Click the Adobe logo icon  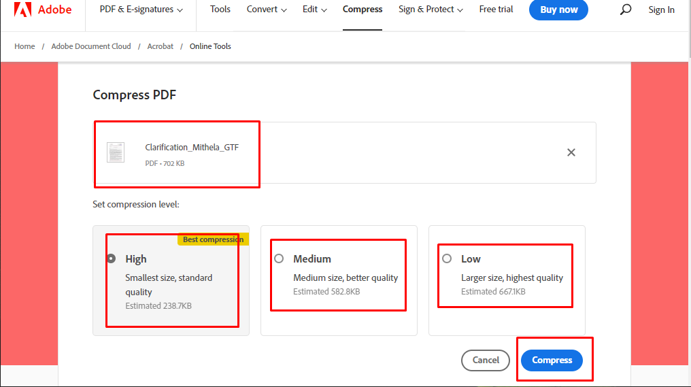(22, 10)
